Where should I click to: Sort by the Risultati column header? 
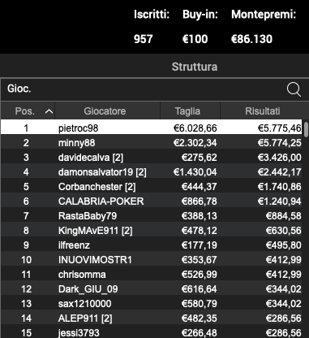pos(262,111)
